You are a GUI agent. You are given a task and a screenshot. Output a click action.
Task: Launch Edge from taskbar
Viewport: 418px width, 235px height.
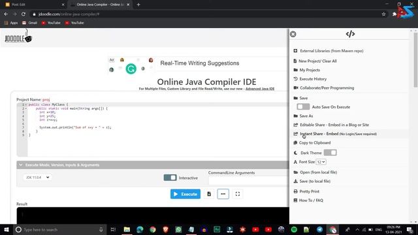(140, 229)
